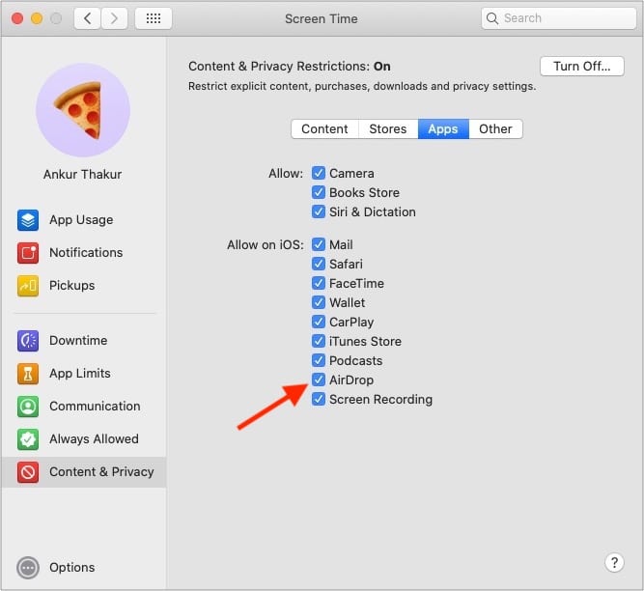Uncheck the AirDrop checkbox
The image size is (644, 591).
(319, 380)
